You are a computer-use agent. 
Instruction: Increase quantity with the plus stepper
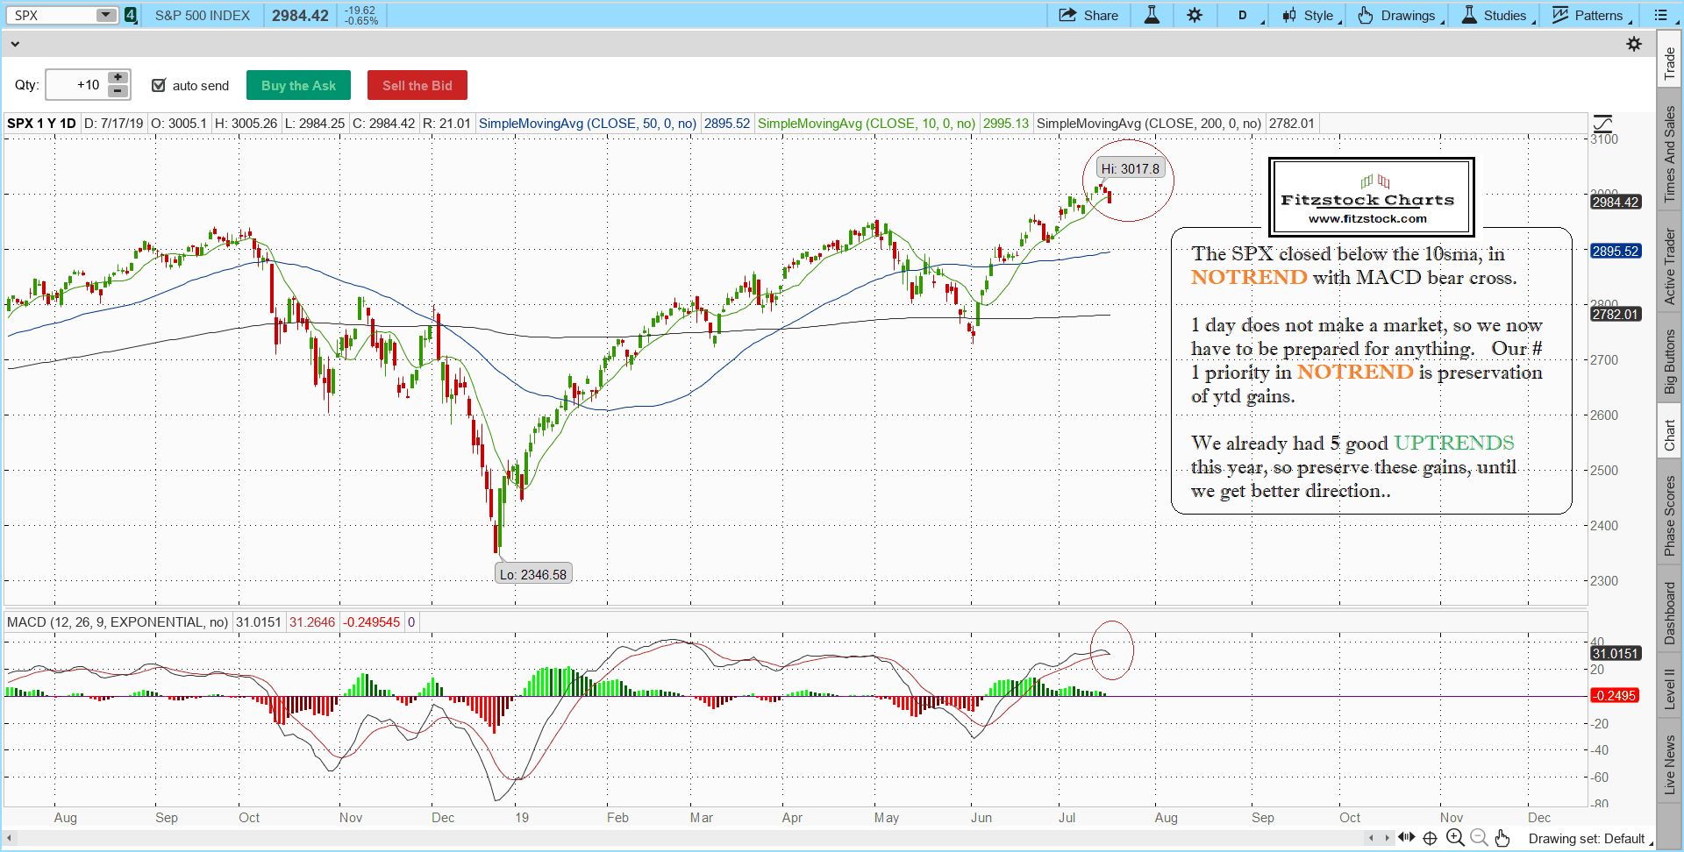tap(118, 78)
